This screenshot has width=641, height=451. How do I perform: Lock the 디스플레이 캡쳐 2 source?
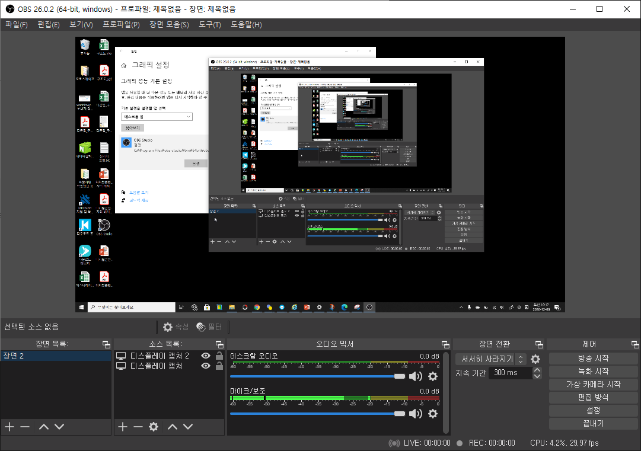coord(219,356)
